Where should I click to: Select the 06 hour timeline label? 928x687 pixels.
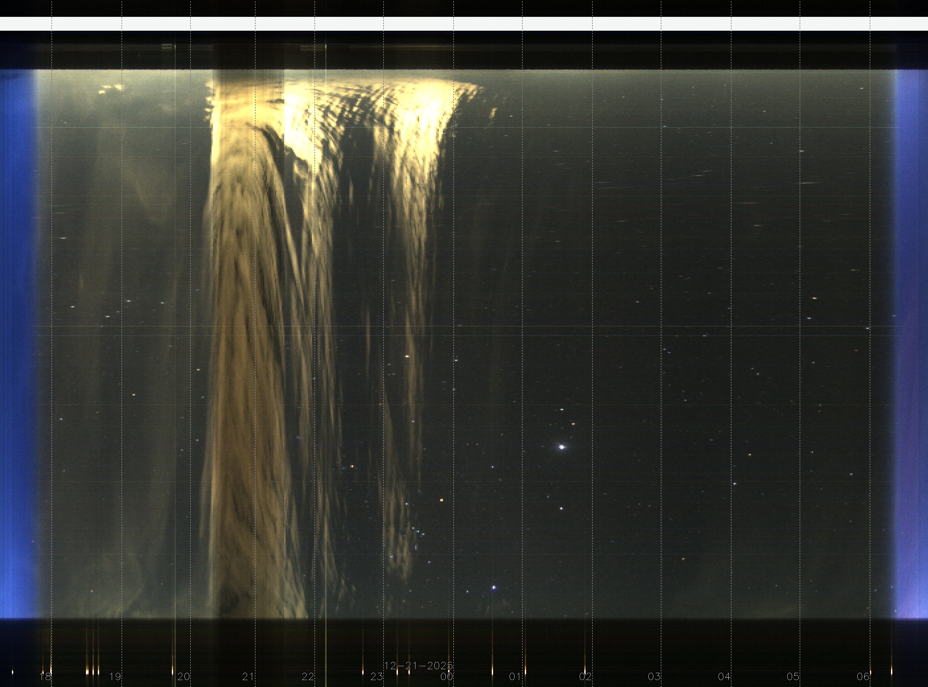coord(863,677)
